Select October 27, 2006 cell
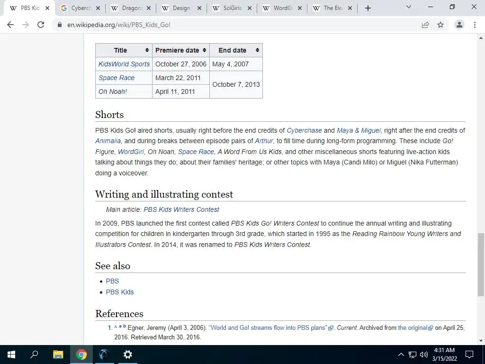The image size is (485, 364). (181, 64)
